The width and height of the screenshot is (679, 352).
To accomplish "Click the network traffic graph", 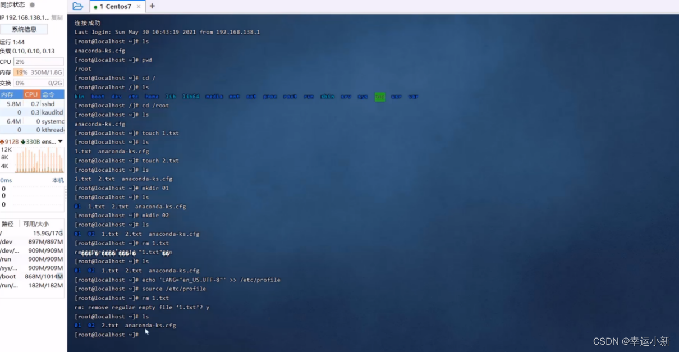I will click(x=38, y=159).
